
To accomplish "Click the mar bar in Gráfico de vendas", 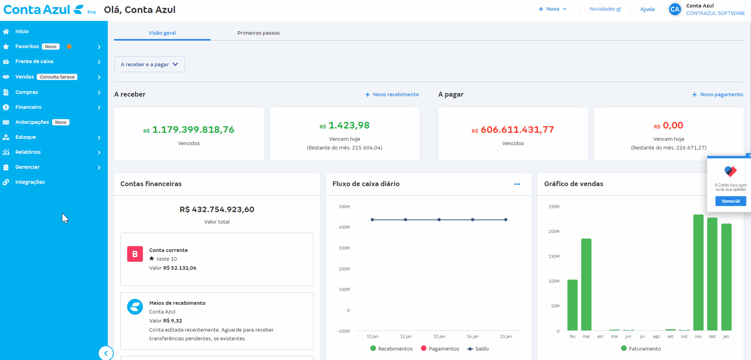I will (586, 284).
